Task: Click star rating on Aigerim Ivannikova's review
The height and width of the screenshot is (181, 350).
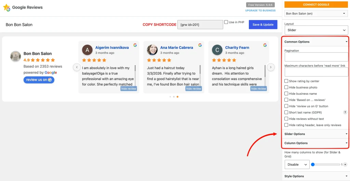Action: [x=94, y=60]
